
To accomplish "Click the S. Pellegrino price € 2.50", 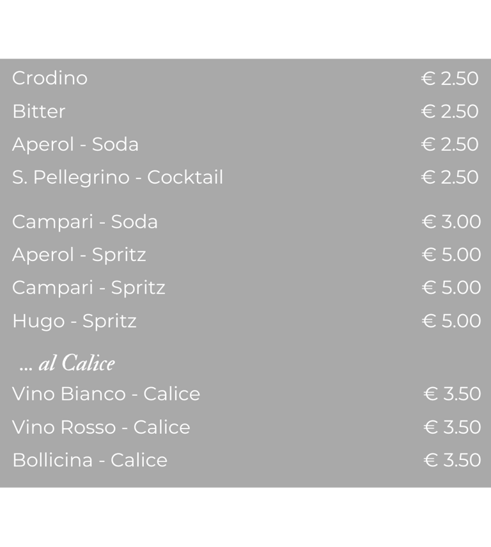I will 450,177.
